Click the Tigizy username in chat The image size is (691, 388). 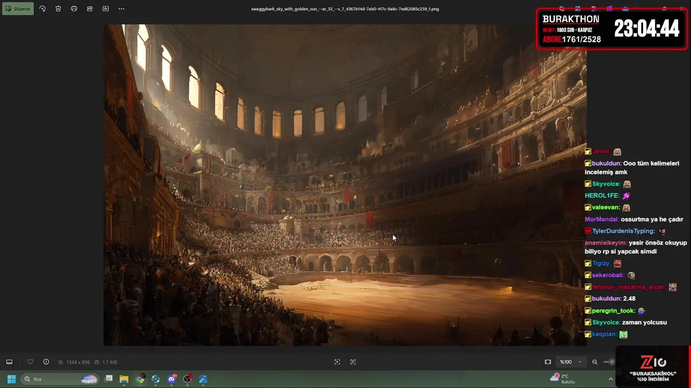click(x=601, y=264)
